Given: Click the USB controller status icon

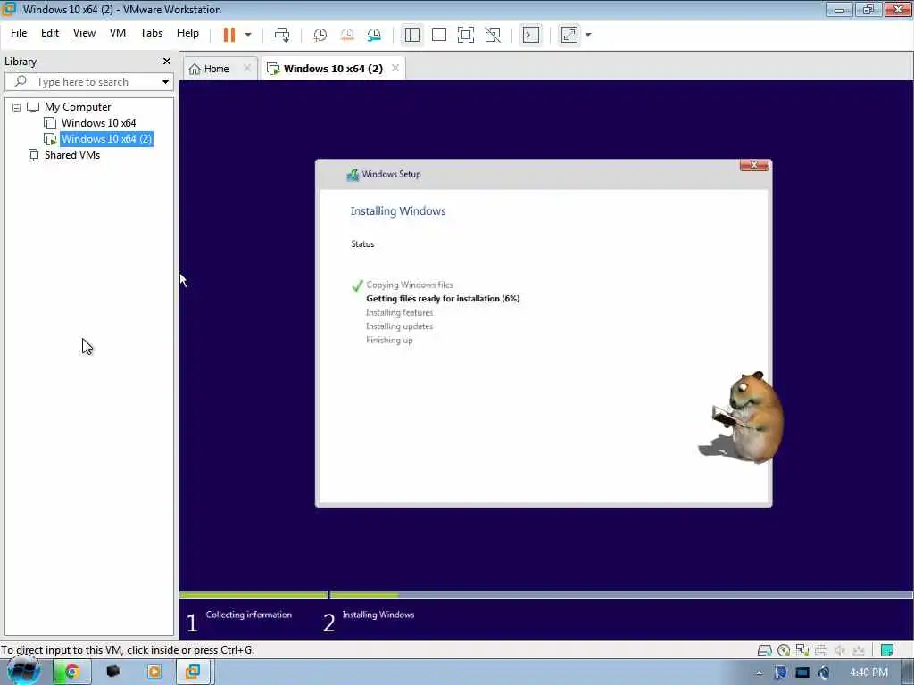Looking at the screenshot, I should tap(859, 650).
